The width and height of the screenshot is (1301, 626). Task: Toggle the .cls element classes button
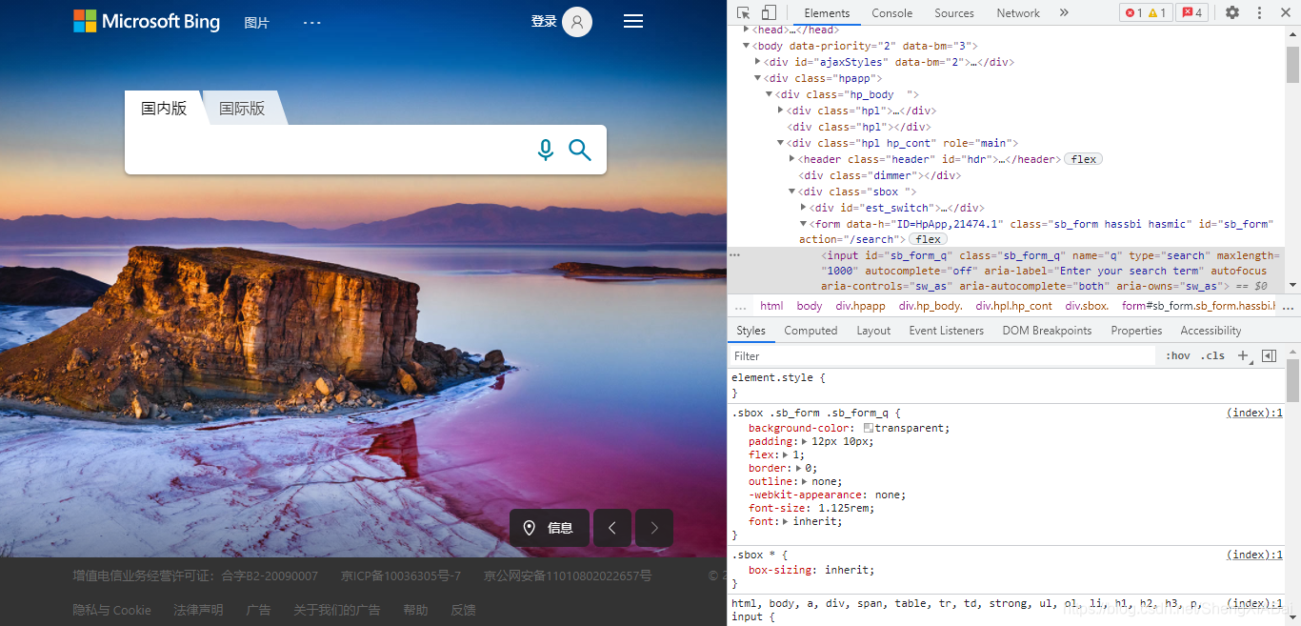1212,355
